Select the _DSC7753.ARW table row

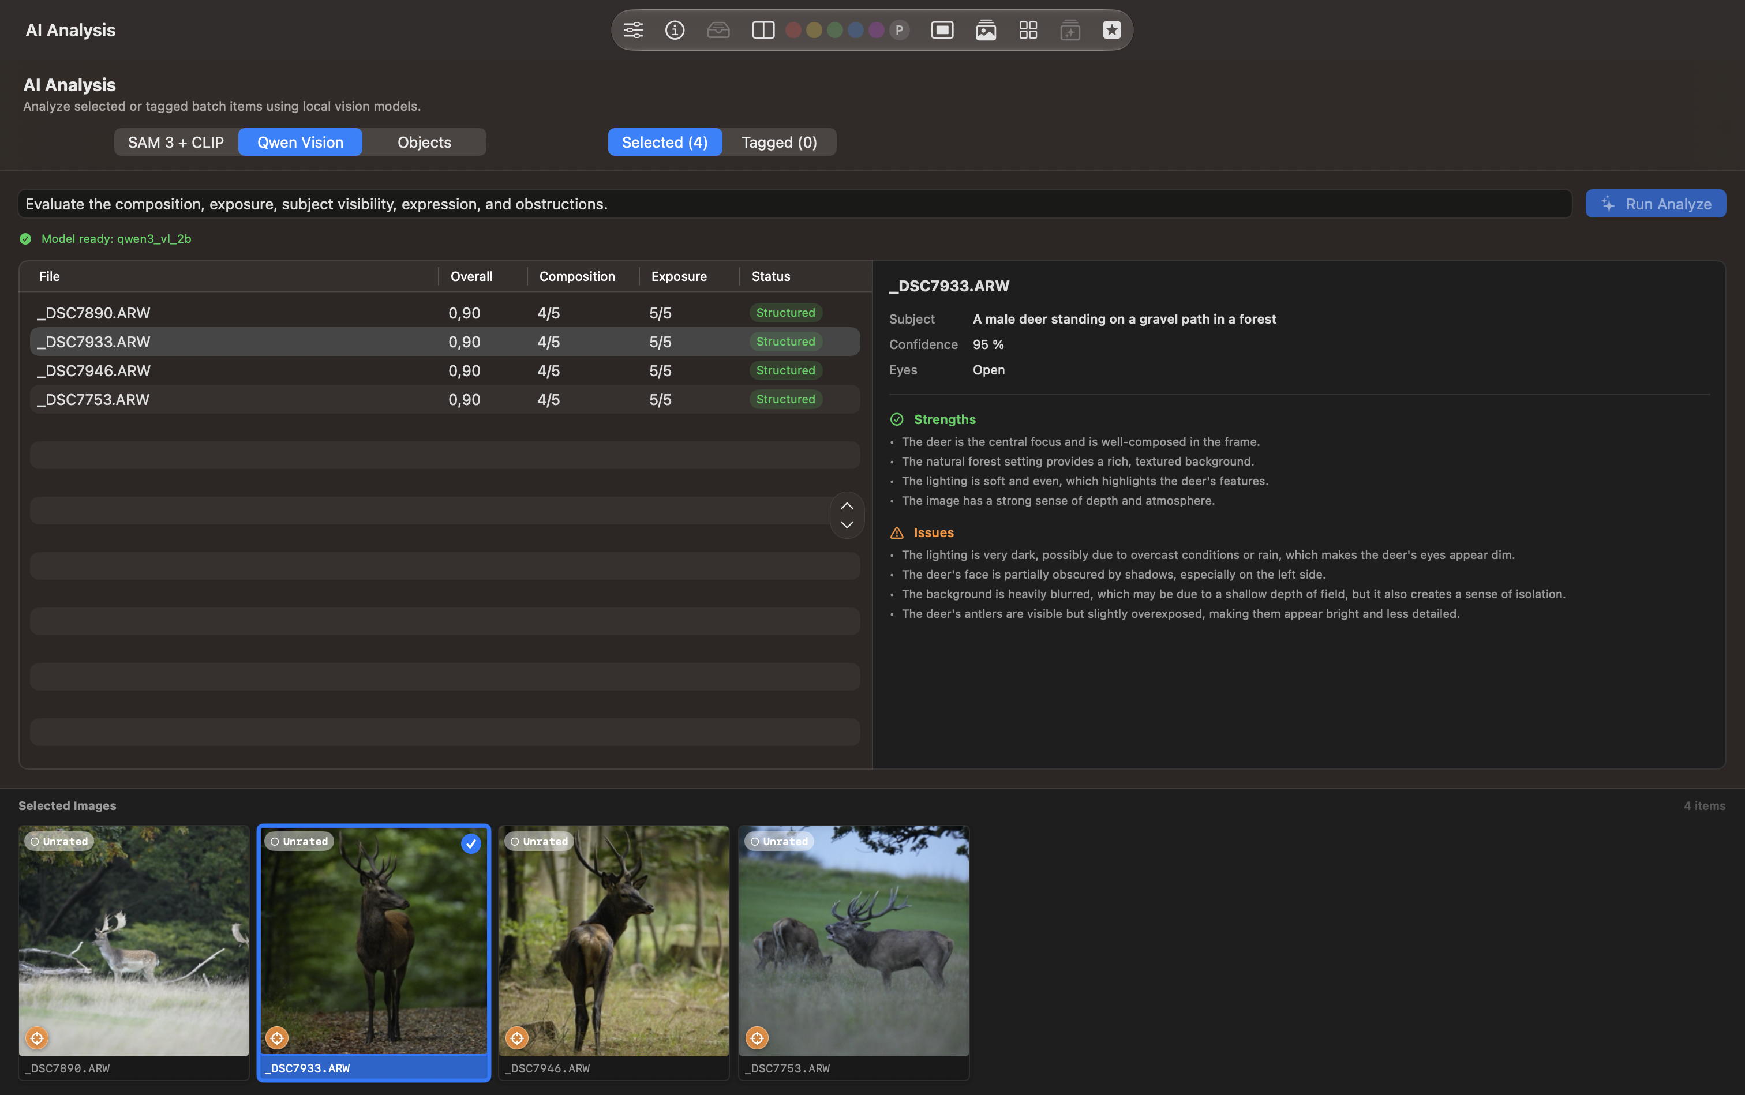pos(445,400)
